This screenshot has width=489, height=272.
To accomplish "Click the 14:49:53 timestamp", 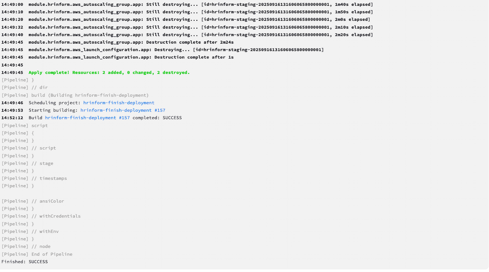I will tap(12, 110).
